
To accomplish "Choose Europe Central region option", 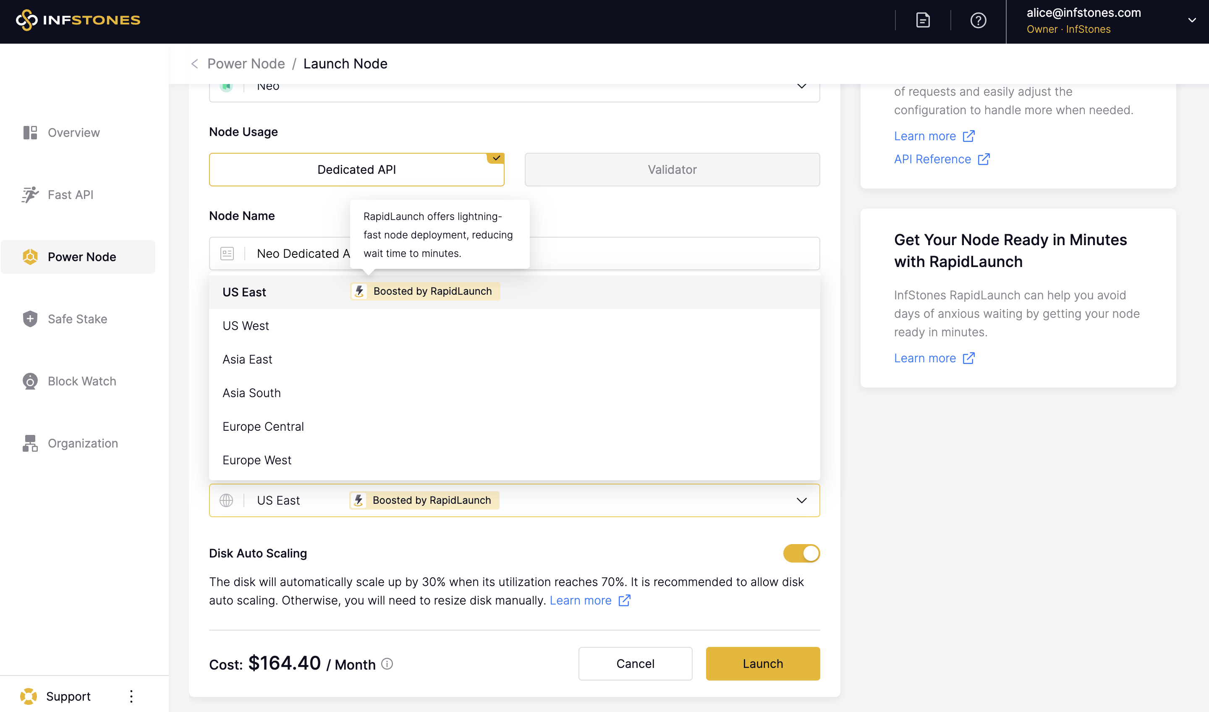I will tap(263, 427).
